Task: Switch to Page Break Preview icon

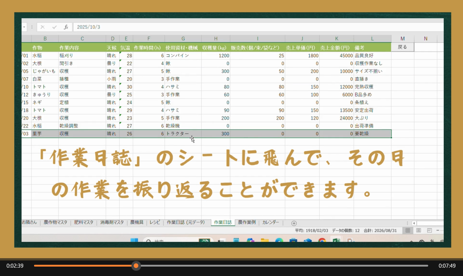Action: [429, 230]
